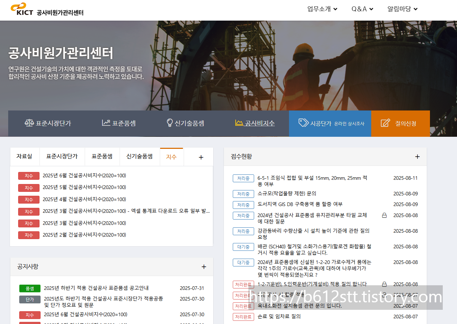Open 2025년 6월 건설공사비지수 in 공지사항
This screenshot has height=324, width=457.
tap(85, 314)
